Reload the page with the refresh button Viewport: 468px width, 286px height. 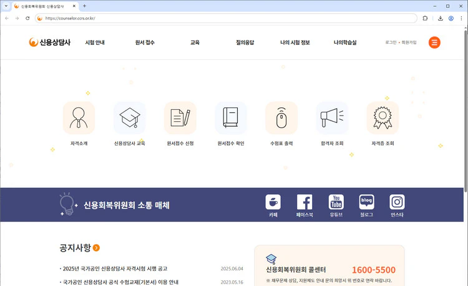click(27, 18)
